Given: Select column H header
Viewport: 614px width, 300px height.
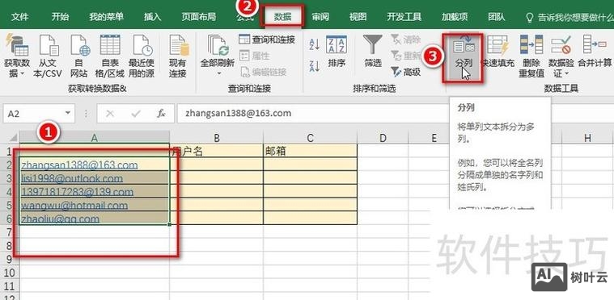Looking at the screenshot, I should [587, 137].
